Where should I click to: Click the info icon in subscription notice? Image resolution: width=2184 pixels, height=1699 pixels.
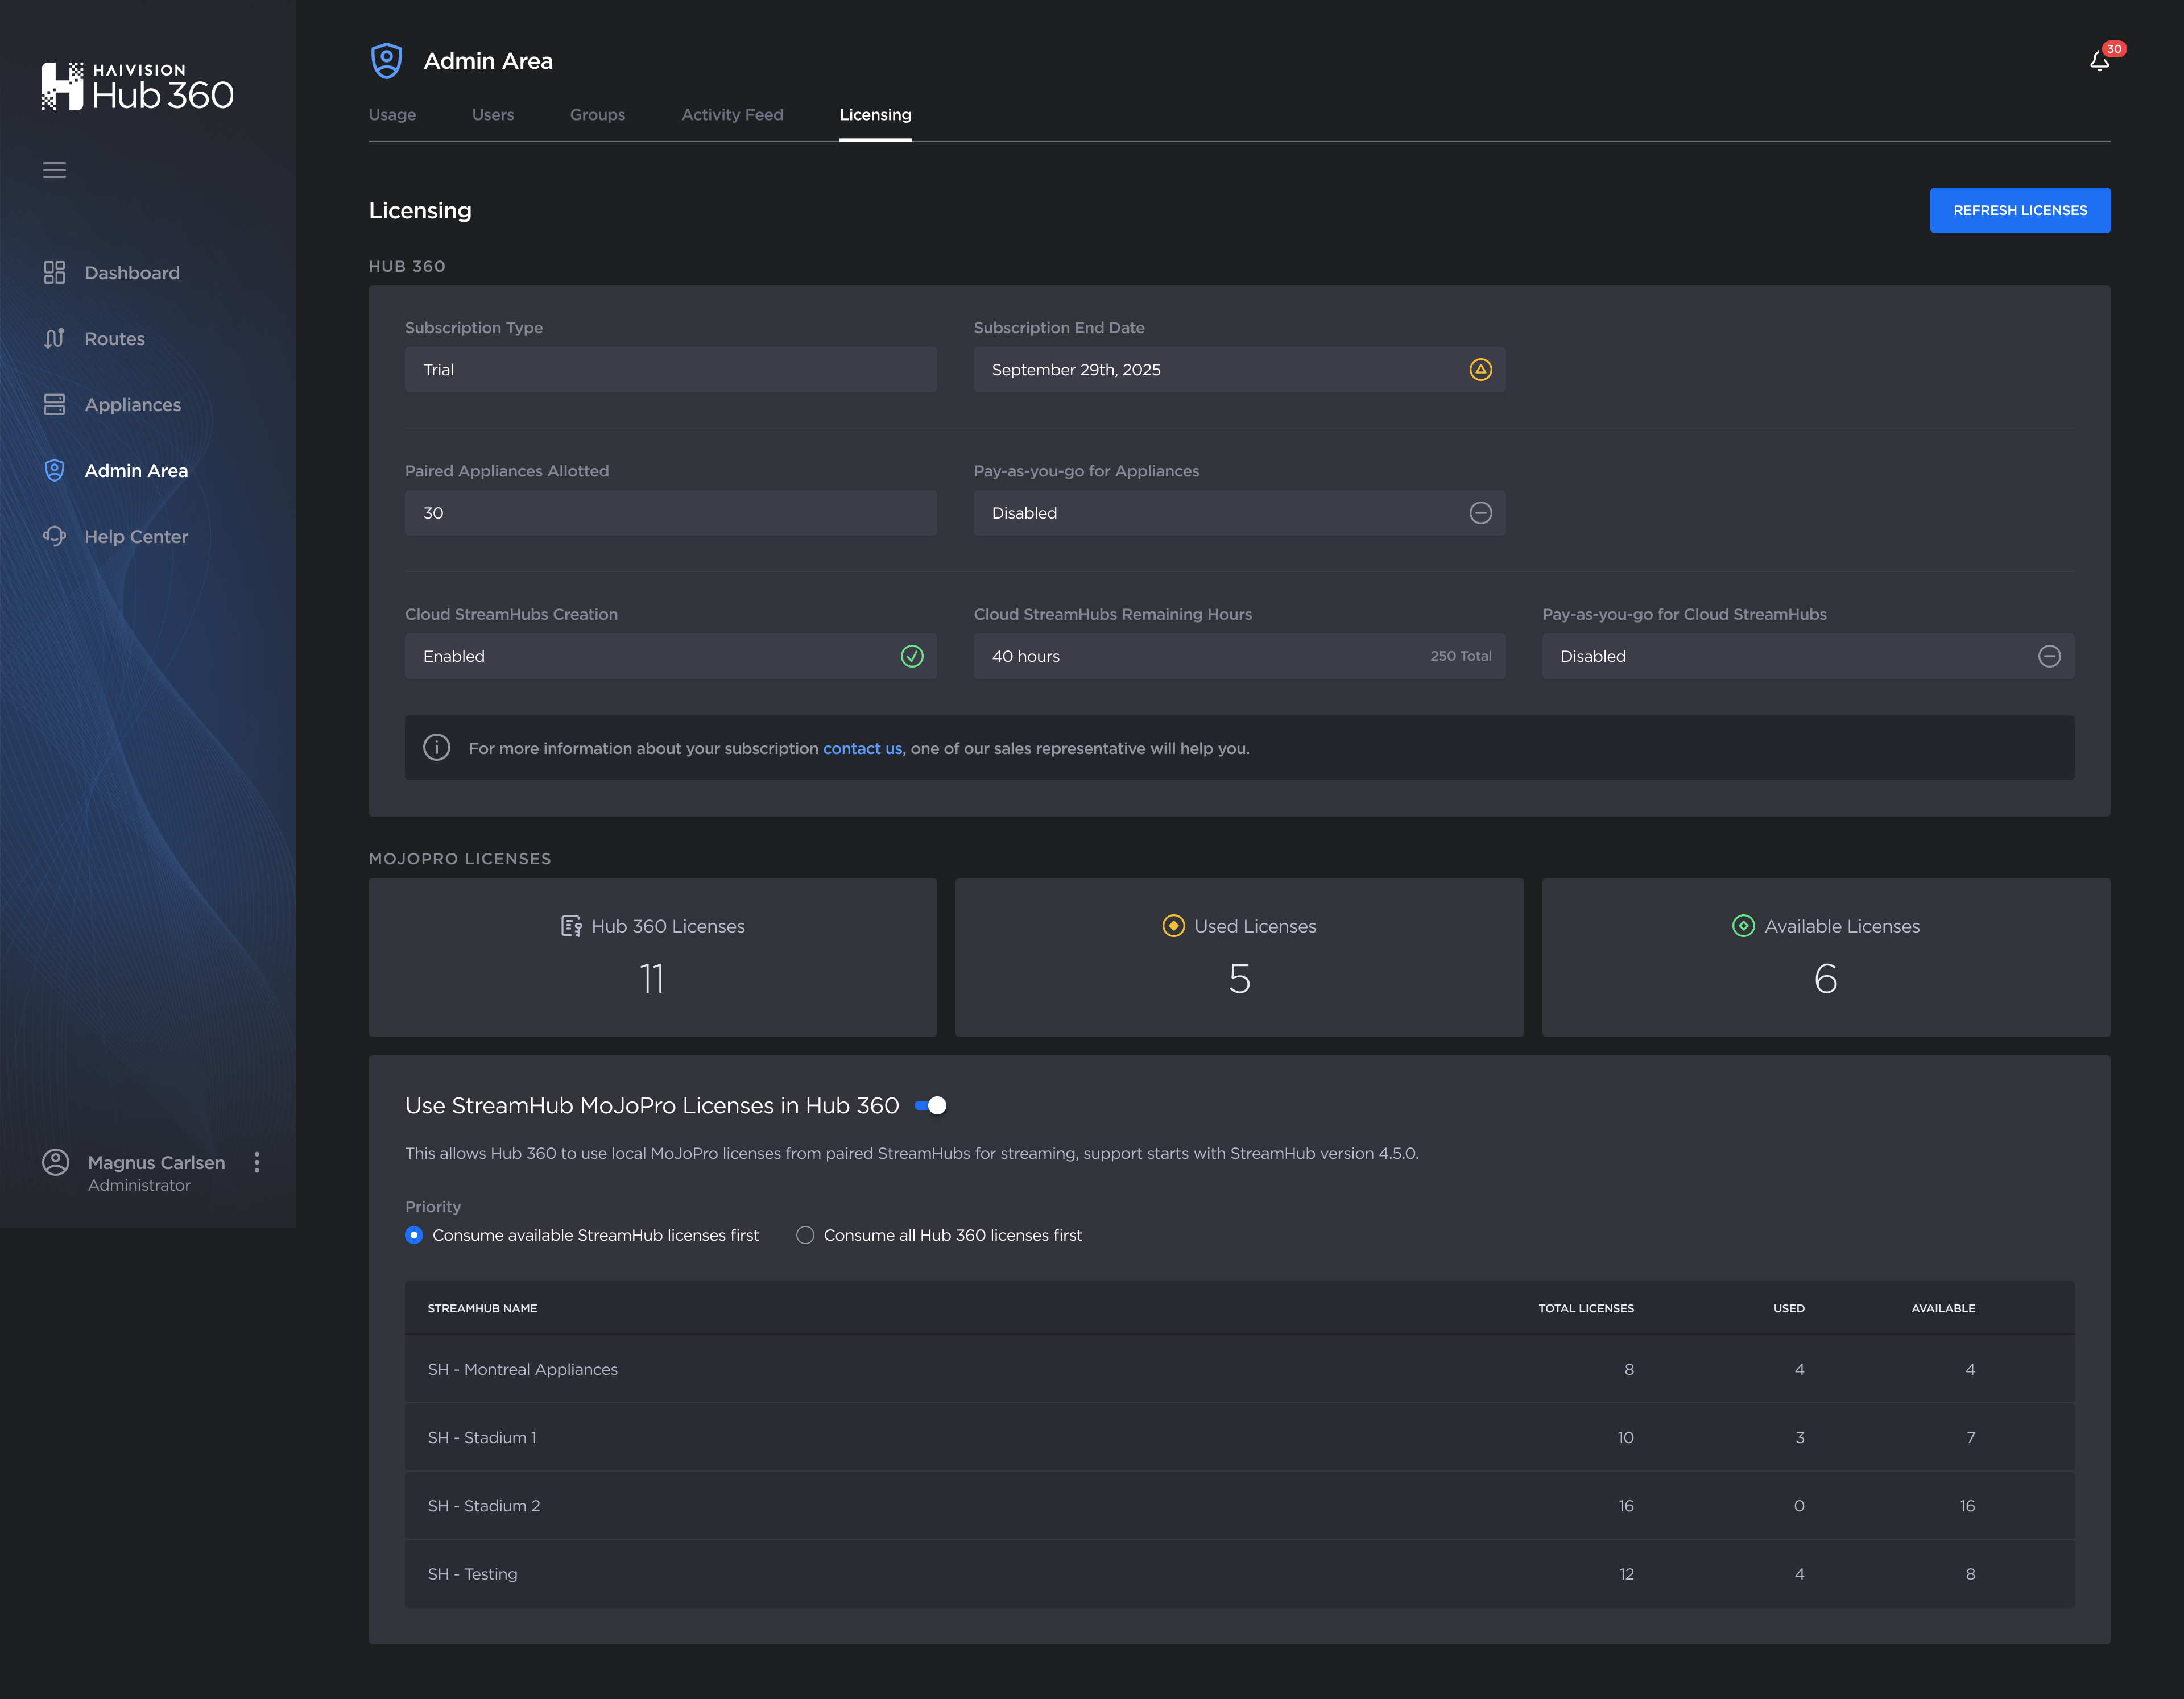pyautogui.click(x=436, y=748)
